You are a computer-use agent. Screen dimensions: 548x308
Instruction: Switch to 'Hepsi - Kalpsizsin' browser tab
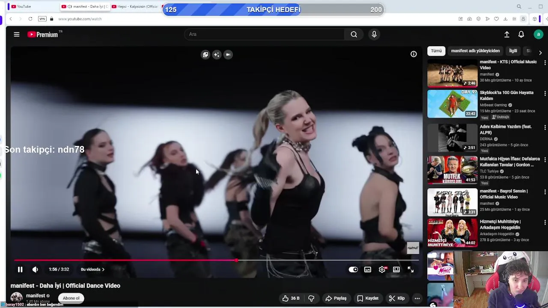pos(135,6)
